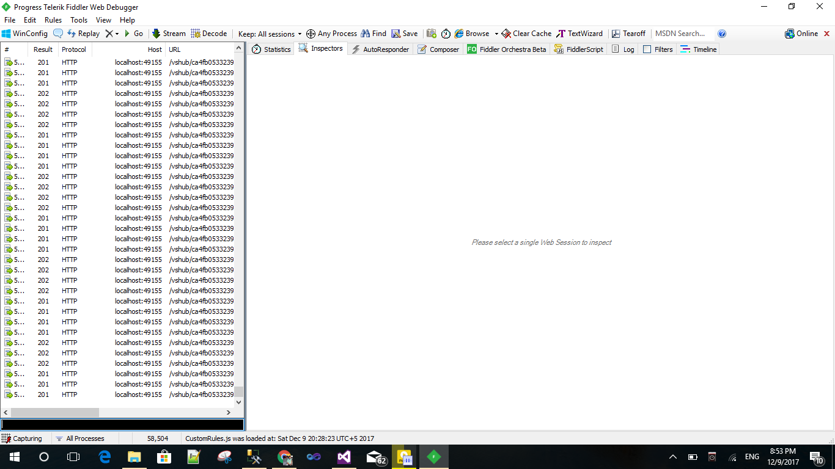Switch to the Composer tab
The image size is (835, 469).
(x=438, y=49)
